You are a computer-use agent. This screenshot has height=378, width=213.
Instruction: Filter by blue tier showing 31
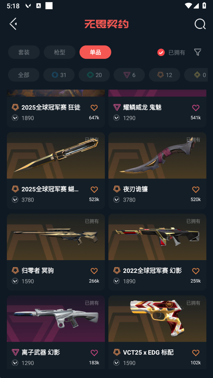[59, 75]
